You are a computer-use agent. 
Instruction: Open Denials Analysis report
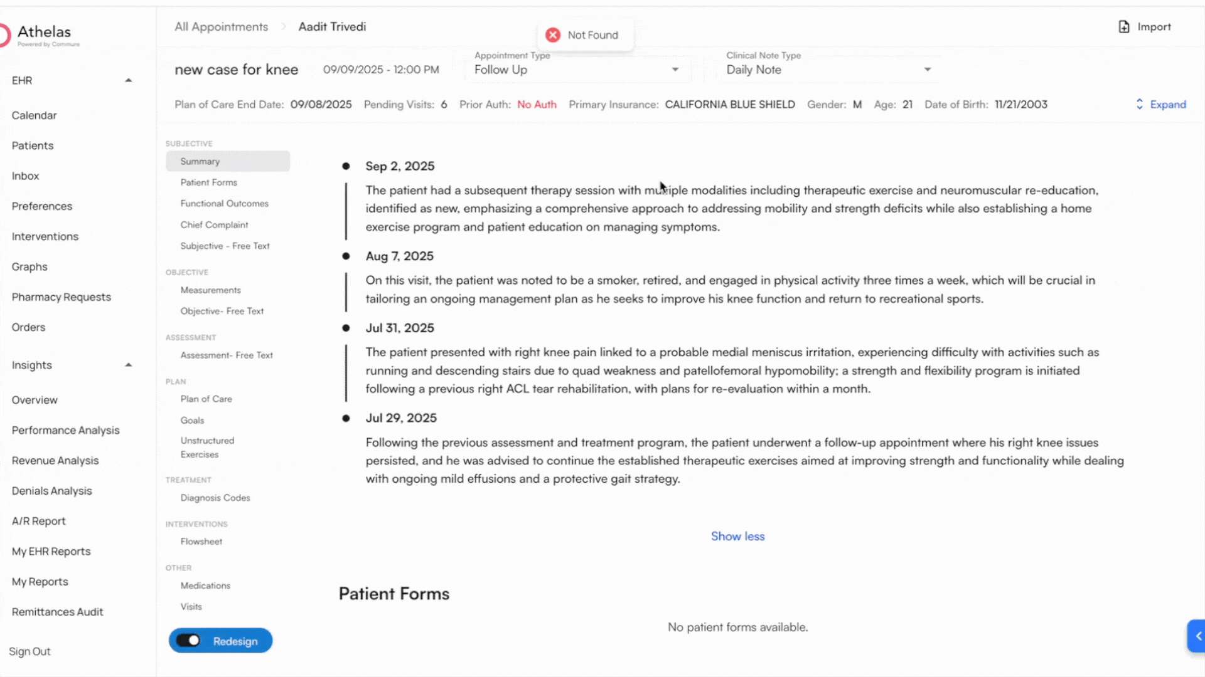click(51, 491)
